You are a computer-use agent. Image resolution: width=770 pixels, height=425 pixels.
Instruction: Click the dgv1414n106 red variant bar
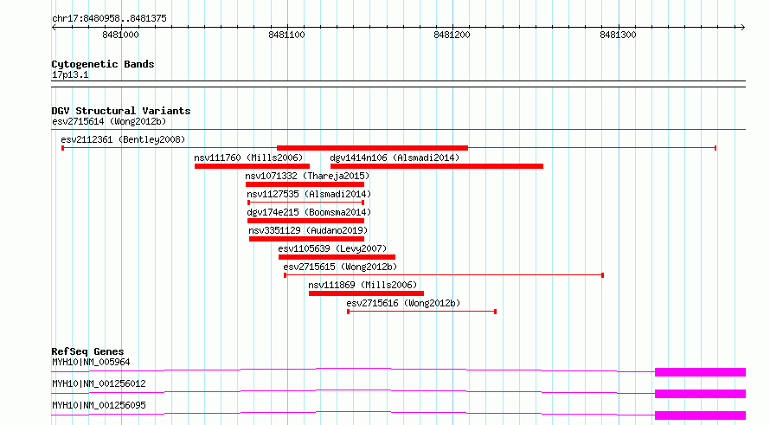click(437, 166)
